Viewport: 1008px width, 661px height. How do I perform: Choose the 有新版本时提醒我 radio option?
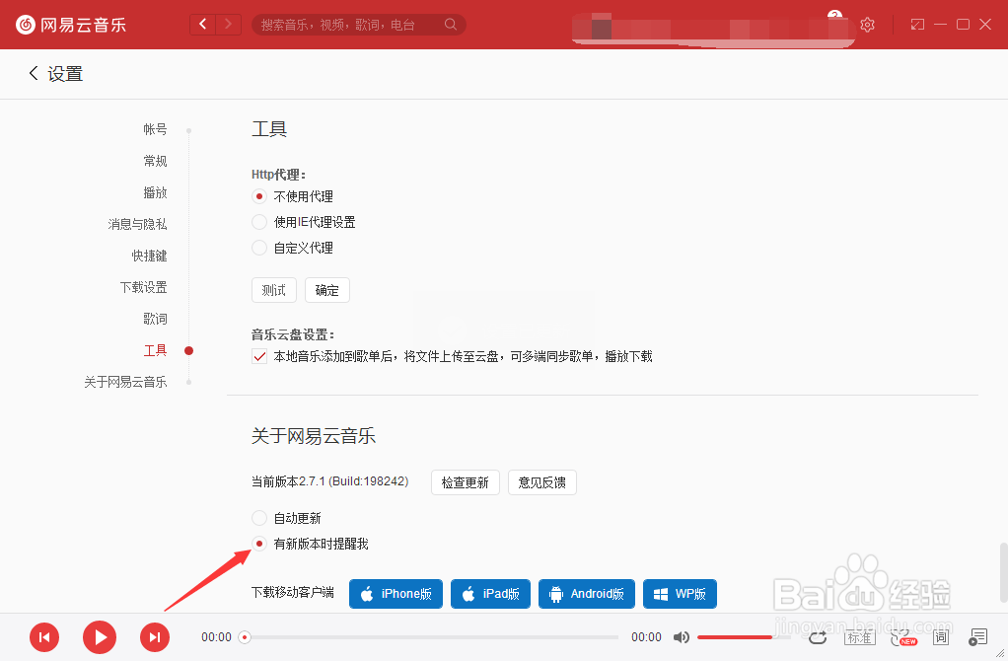259,544
